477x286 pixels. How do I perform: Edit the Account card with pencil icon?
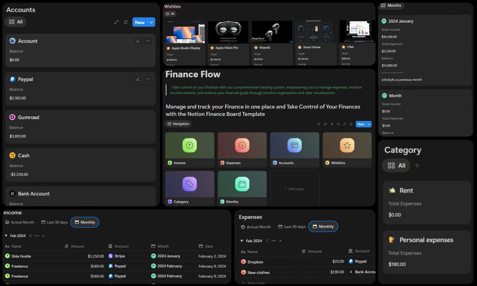138,41
